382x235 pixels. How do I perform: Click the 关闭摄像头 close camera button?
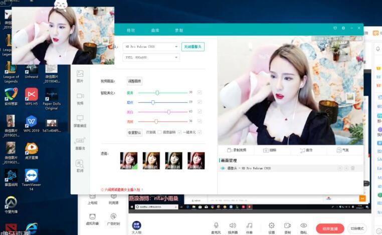pos(193,47)
